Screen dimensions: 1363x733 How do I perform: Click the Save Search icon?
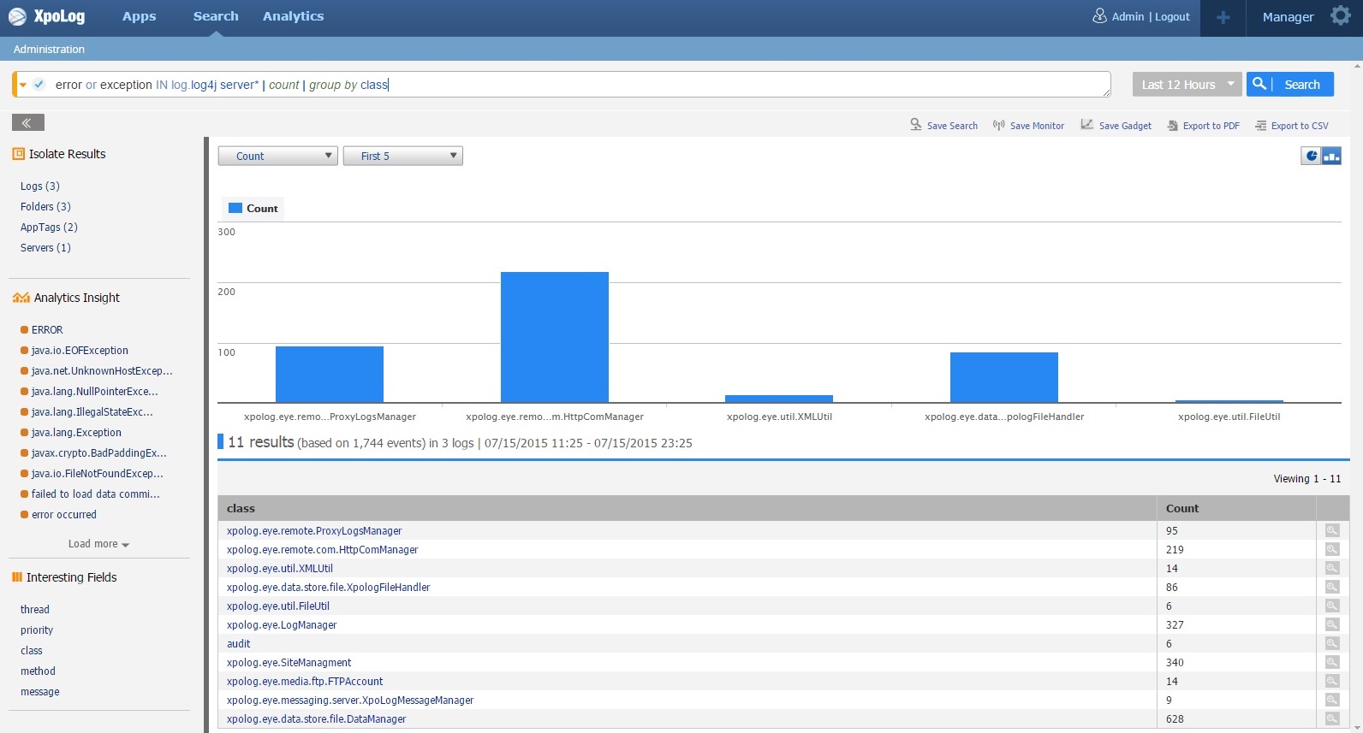pos(915,125)
